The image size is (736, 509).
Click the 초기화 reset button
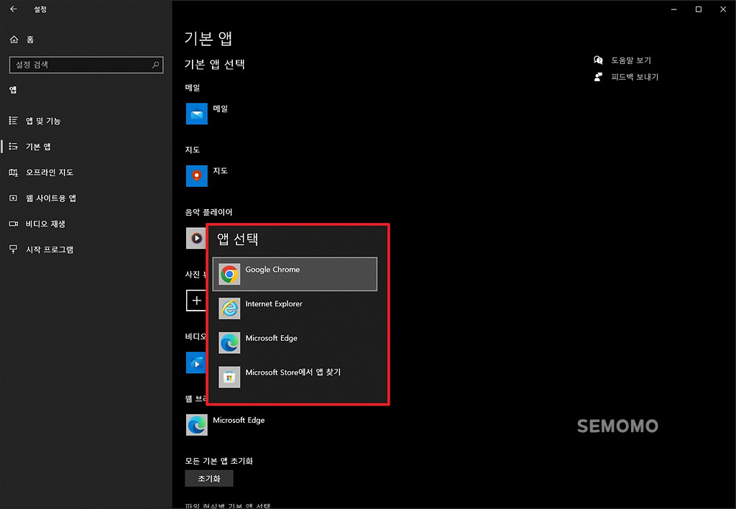point(209,479)
